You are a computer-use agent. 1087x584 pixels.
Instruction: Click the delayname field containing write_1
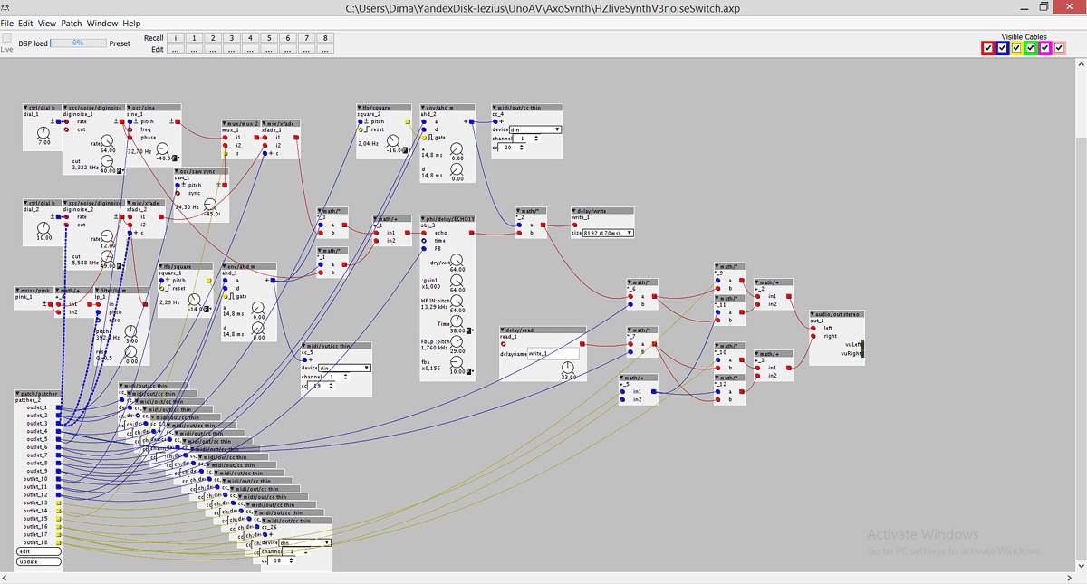click(x=552, y=354)
